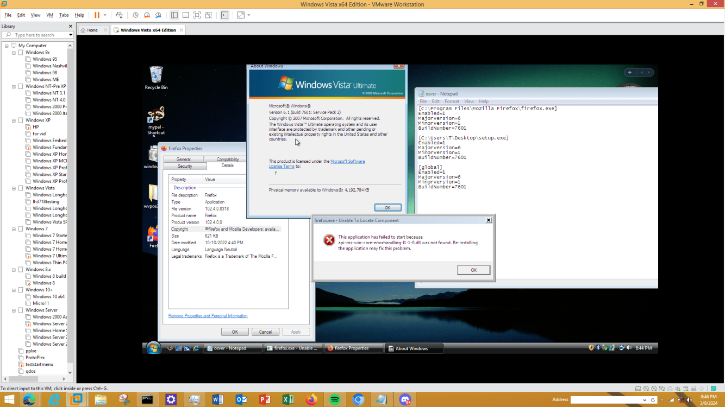Click OK in firefox Properties

click(235, 332)
